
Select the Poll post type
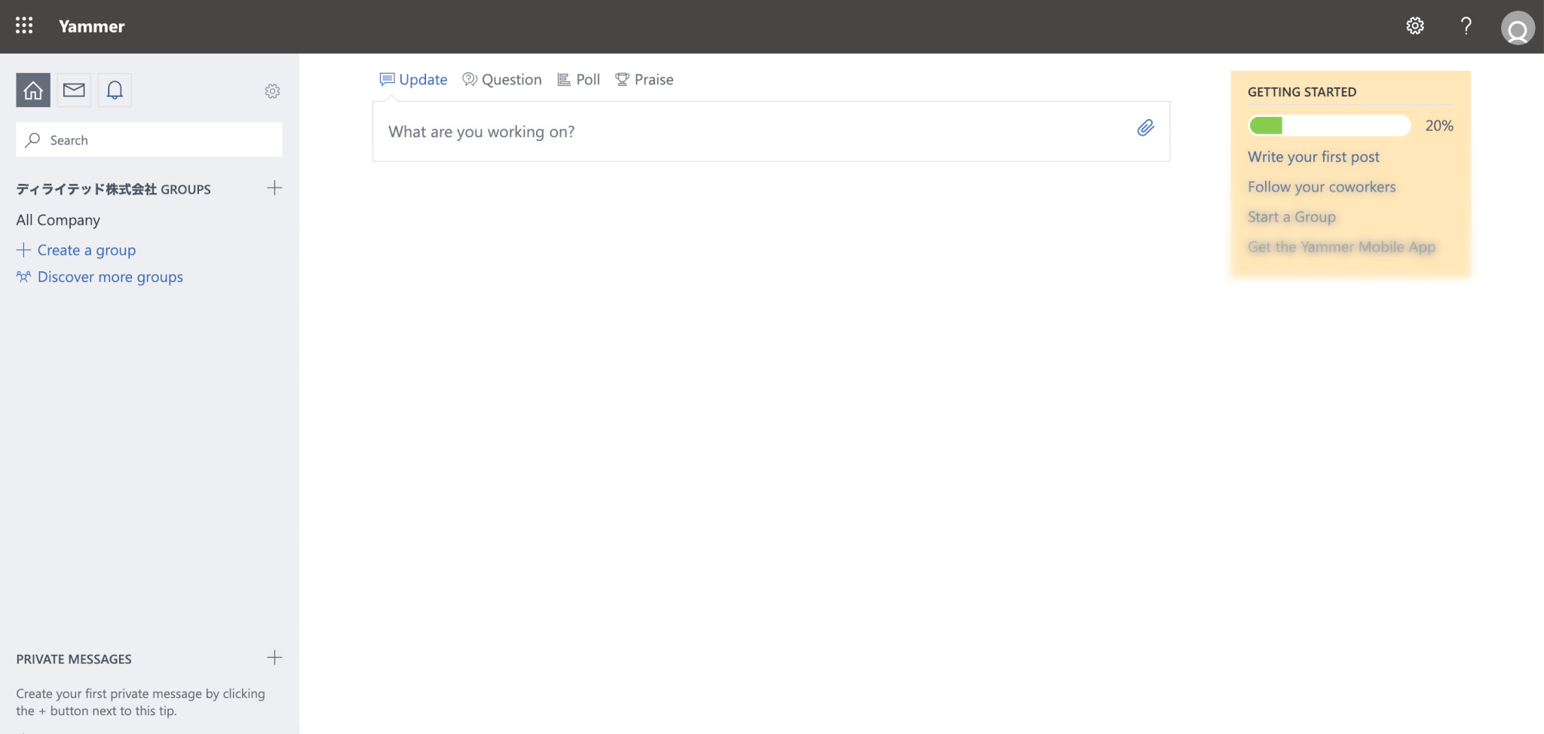(x=578, y=80)
